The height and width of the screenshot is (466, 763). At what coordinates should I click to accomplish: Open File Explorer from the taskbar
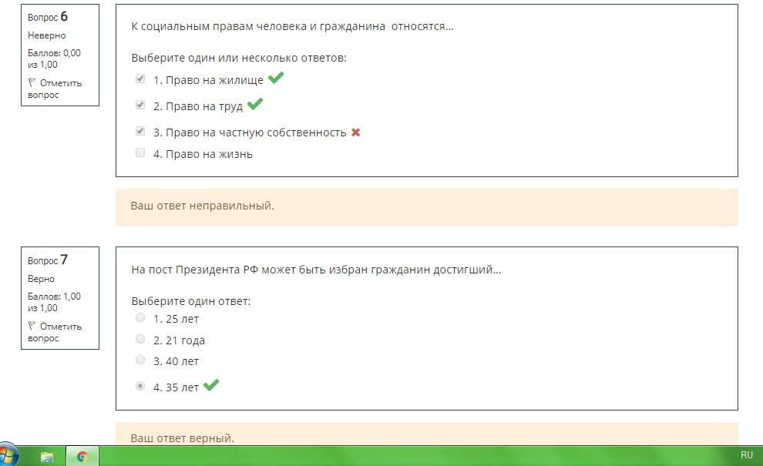[x=47, y=456]
